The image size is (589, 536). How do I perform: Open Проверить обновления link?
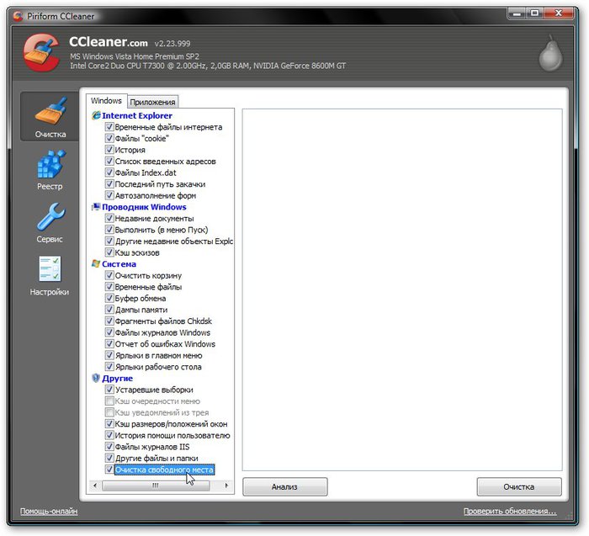[x=510, y=512]
